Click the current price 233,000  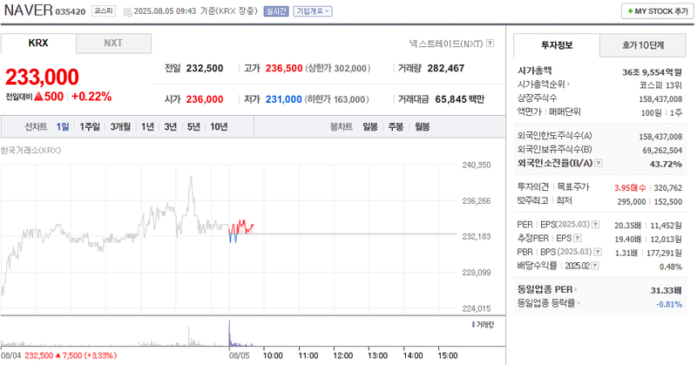pyautogui.click(x=42, y=77)
